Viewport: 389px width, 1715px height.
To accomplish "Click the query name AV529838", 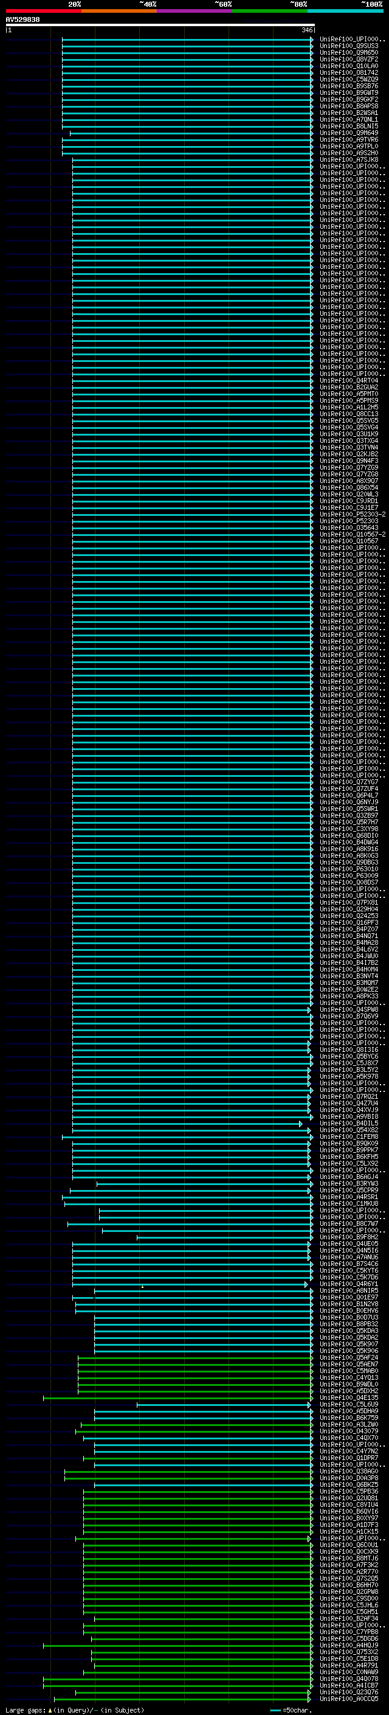I will point(22,20).
